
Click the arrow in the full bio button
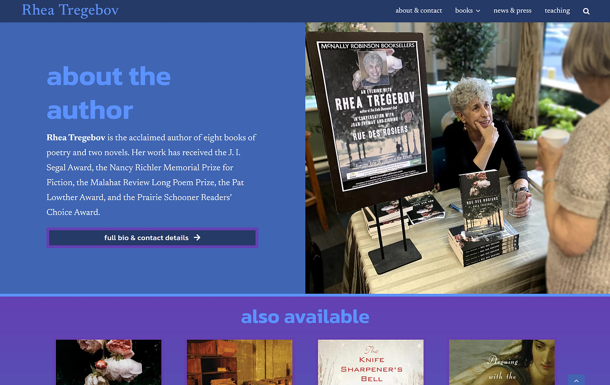pos(197,237)
